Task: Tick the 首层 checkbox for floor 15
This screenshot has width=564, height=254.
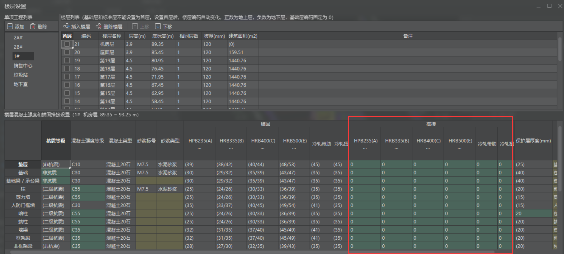Action: click(67, 93)
